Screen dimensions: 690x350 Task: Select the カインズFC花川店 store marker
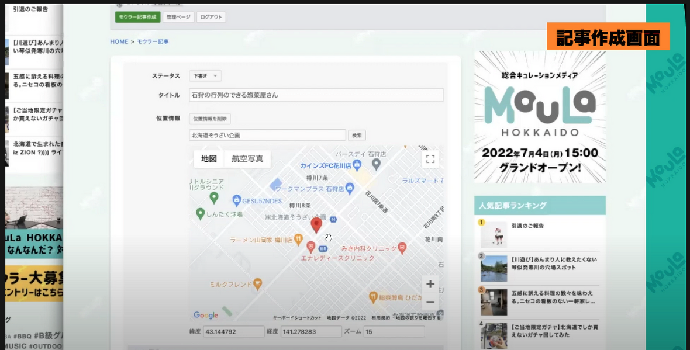click(x=357, y=166)
